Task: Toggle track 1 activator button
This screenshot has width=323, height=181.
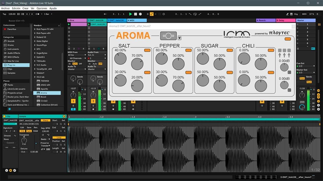Action: (x=73, y=101)
